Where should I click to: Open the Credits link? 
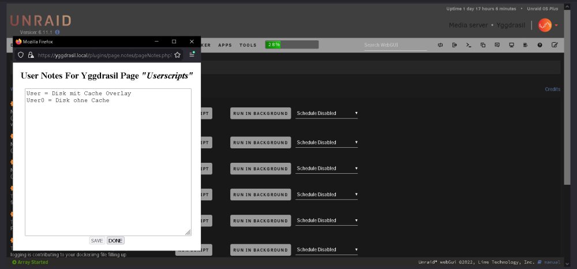[552, 89]
